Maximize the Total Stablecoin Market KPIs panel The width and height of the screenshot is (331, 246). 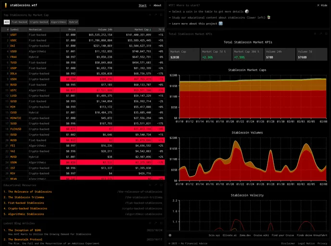(326, 34)
